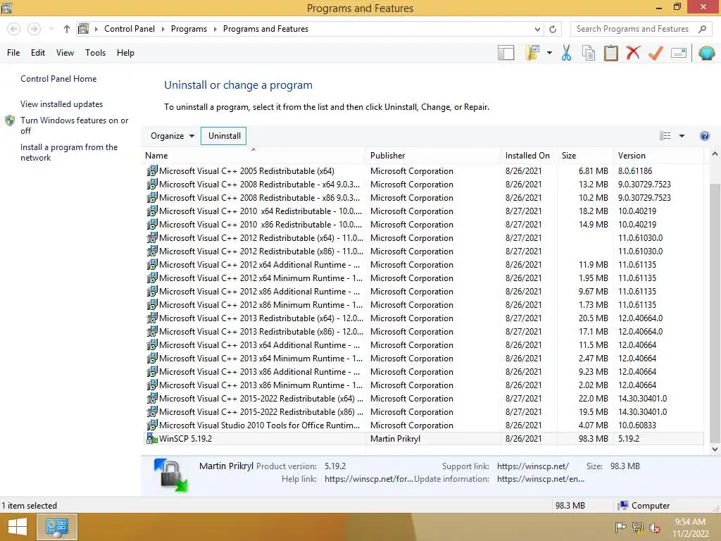Click the rename toolbar icon

679,53
